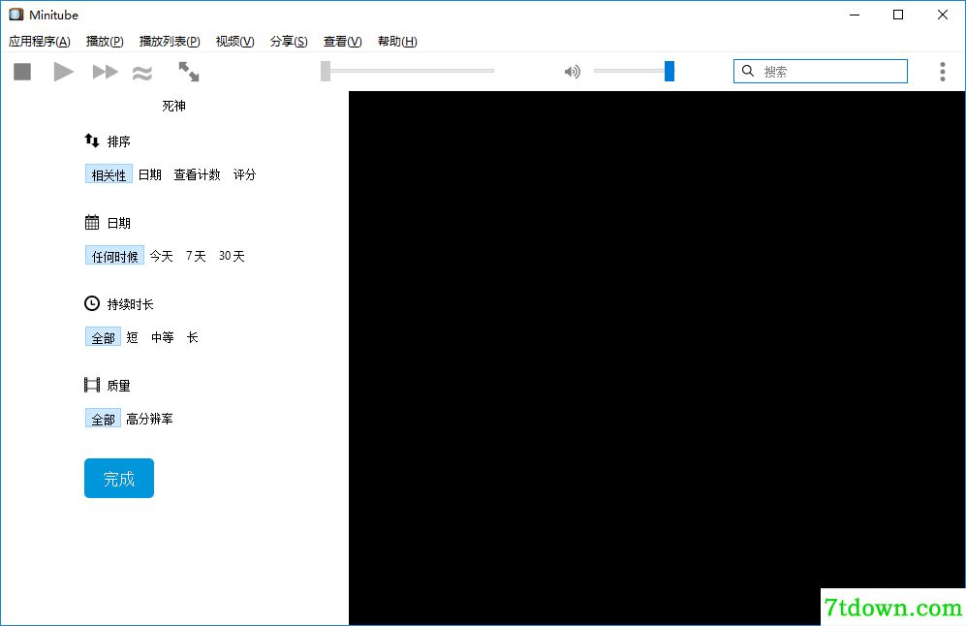Screen dimensions: 966x626
Task: Click the video seek slider handle
Action: pos(326,71)
